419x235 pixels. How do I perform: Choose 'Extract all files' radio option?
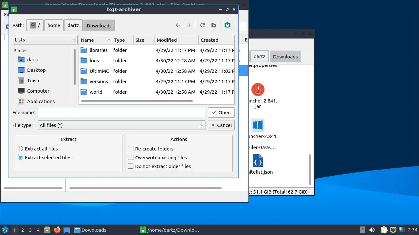click(38, 149)
